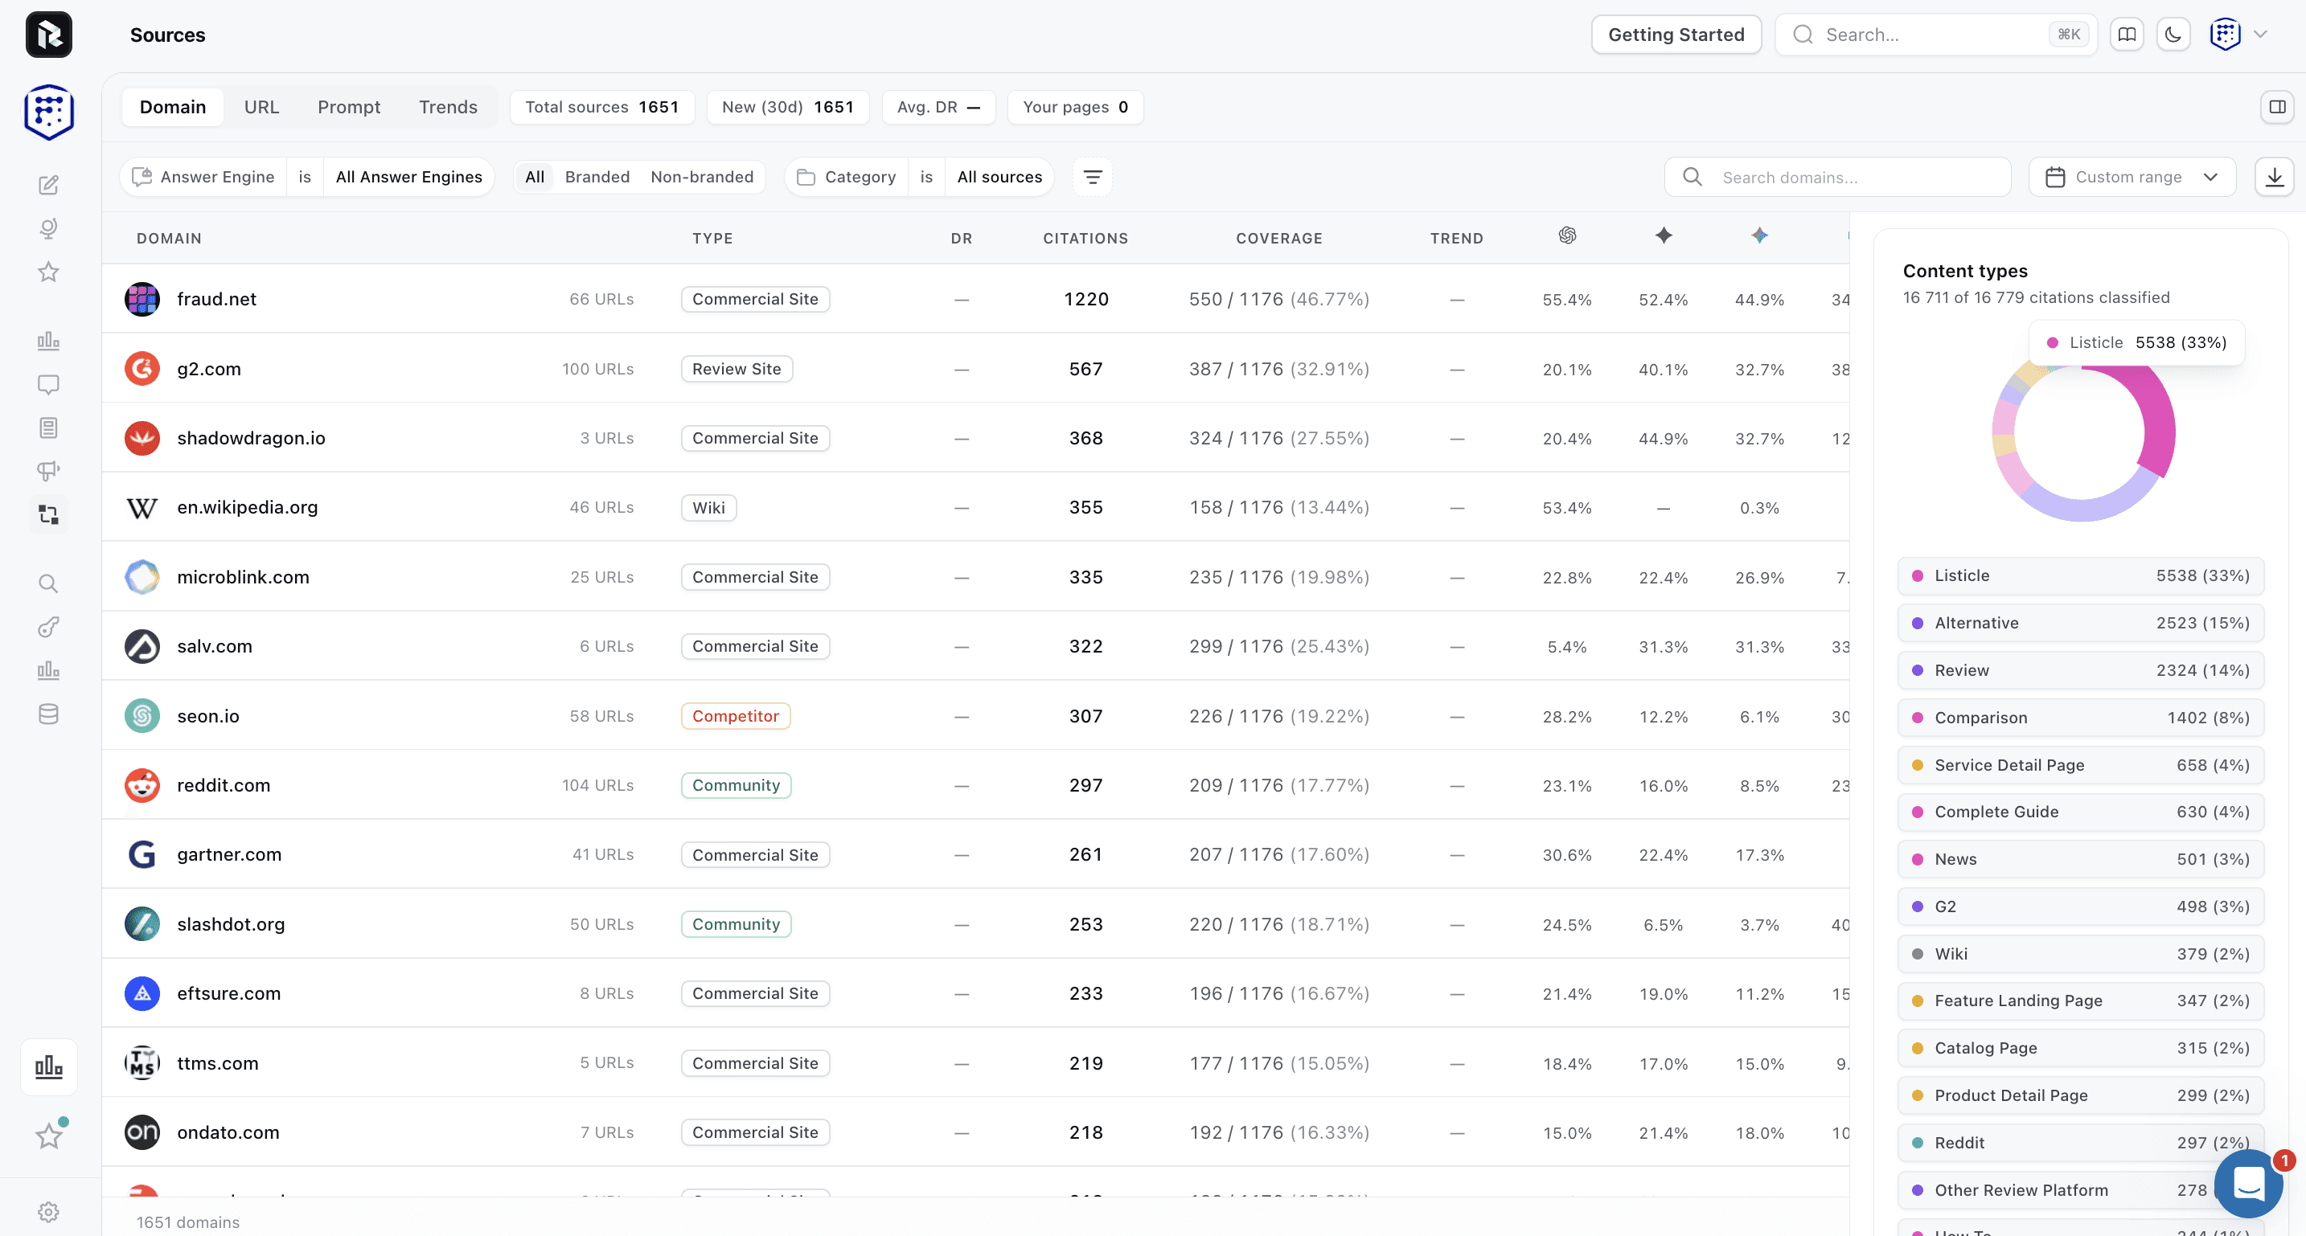Open the documentation book icon
2306x1236 pixels.
(2127, 35)
